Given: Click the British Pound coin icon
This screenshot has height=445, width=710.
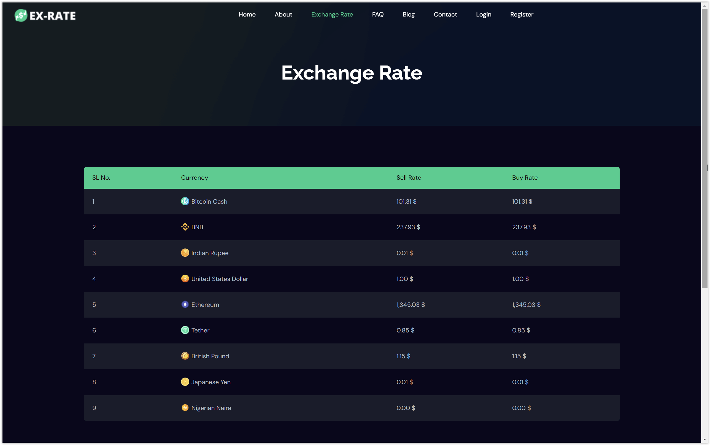Looking at the screenshot, I should 185,356.
